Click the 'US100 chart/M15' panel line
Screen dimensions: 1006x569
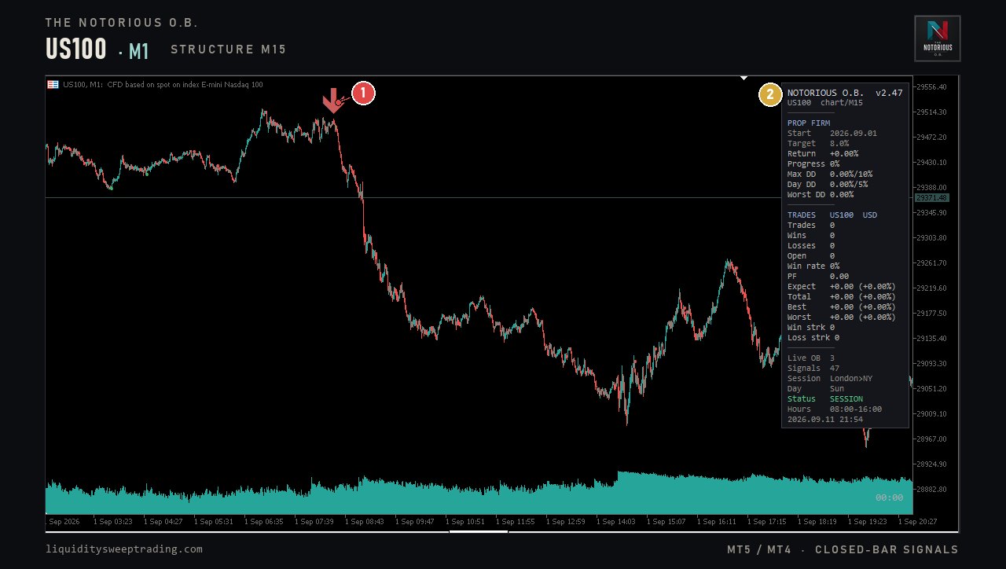(825, 103)
